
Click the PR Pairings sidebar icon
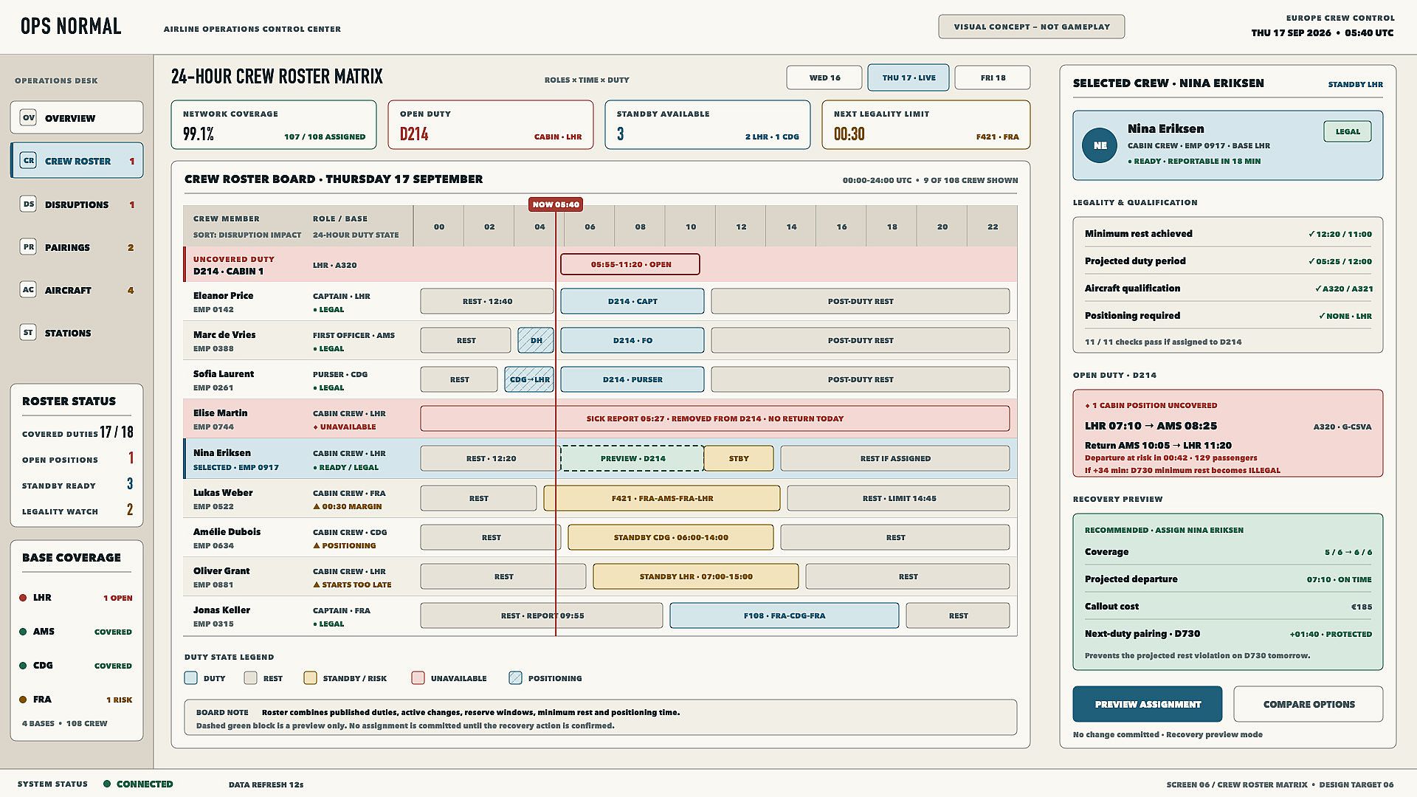click(28, 246)
